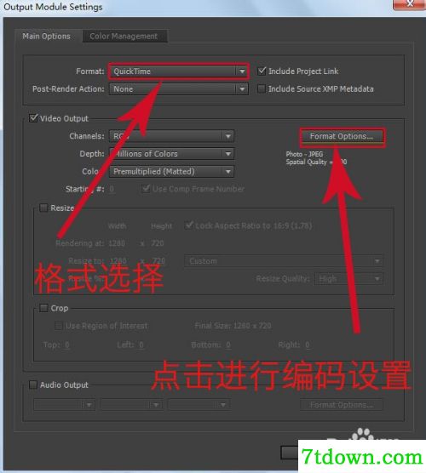This screenshot has height=473, width=426.
Task: Open the Color Management tab
Action: click(124, 37)
